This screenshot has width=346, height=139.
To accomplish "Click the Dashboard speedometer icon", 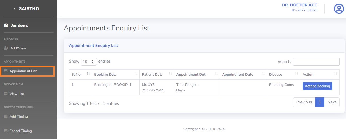I will click(x=6, y=25).
